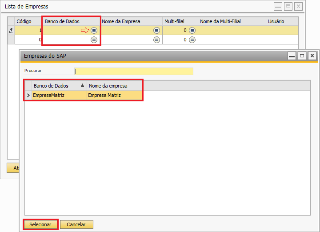Click Nome da Multi-Filial column header
This screenshot has height=232, width=320.
tap(232, 21)
